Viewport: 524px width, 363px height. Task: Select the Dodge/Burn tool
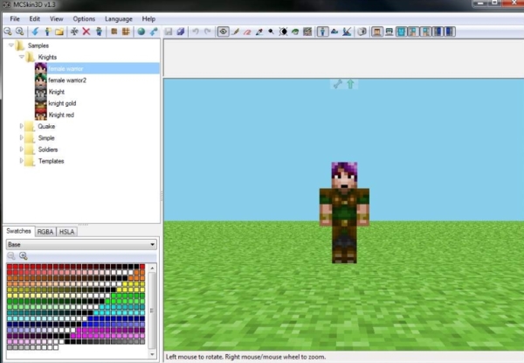pos(271,31)
